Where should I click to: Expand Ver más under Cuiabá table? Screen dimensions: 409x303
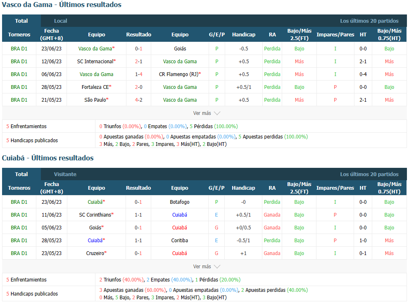pos(207,267)
